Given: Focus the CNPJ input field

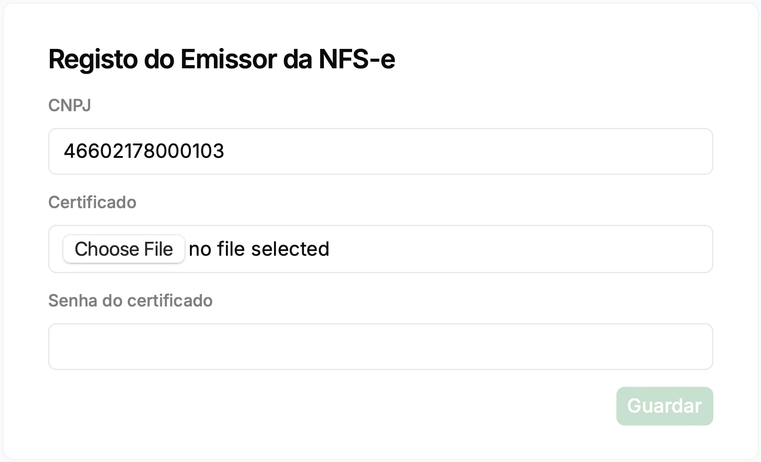Looking at the screenshot, I should point(380,151).
